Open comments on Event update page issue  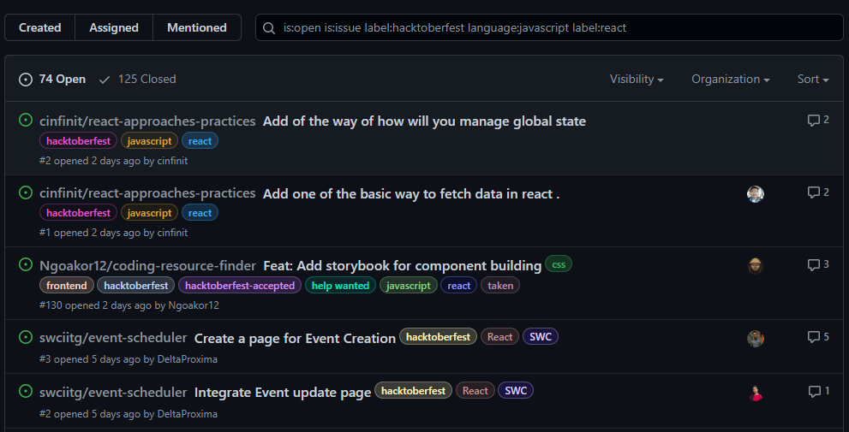tap(819, 391)
